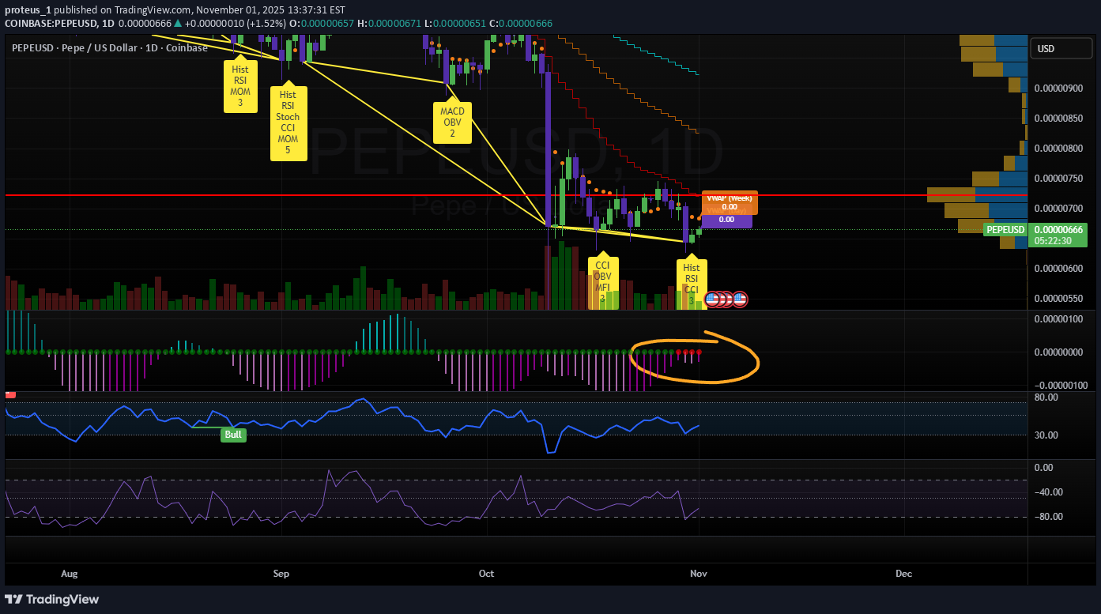Viewport: 1101px width, 614px height.
Task: Click the orange VWAP (Week) label
Action: [x=729, y=202]
